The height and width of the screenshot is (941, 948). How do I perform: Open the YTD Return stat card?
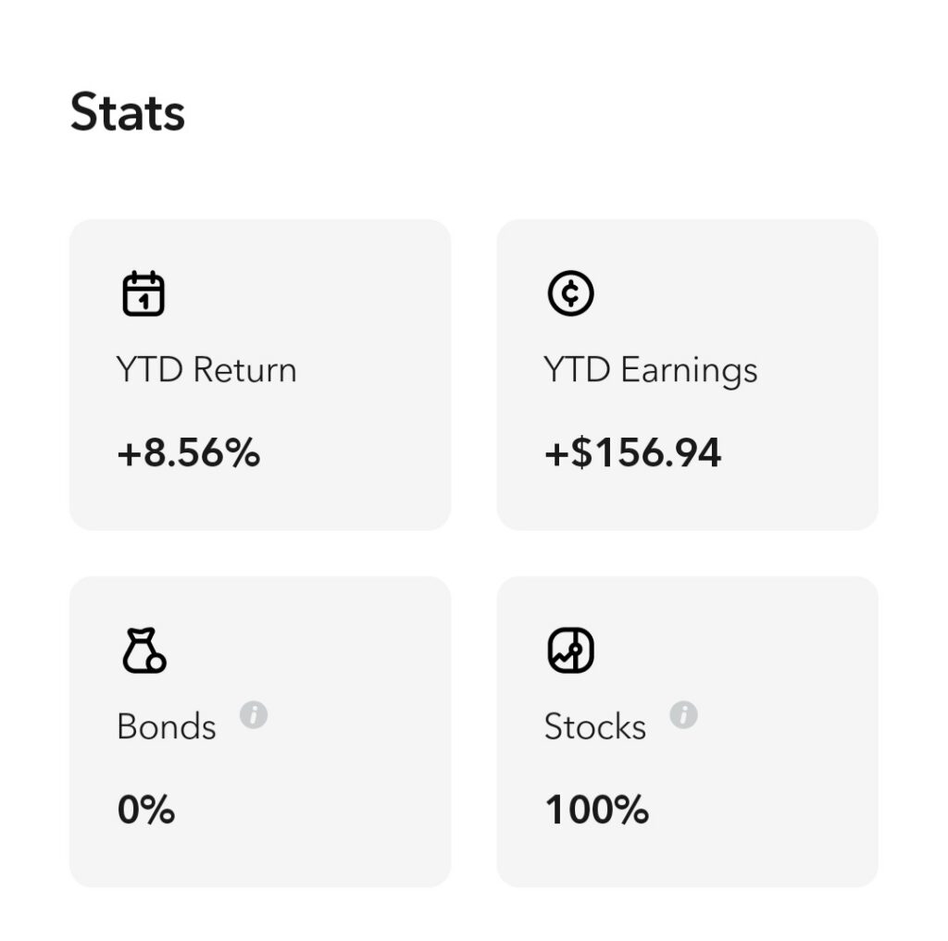260,375
